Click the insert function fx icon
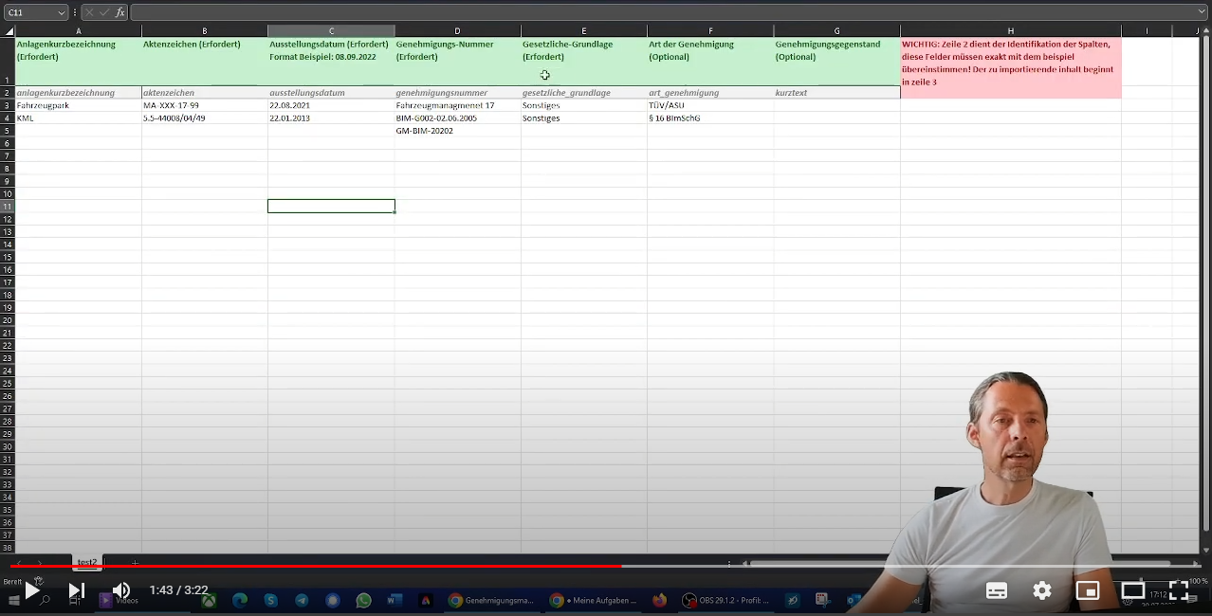 click(119, 12)
